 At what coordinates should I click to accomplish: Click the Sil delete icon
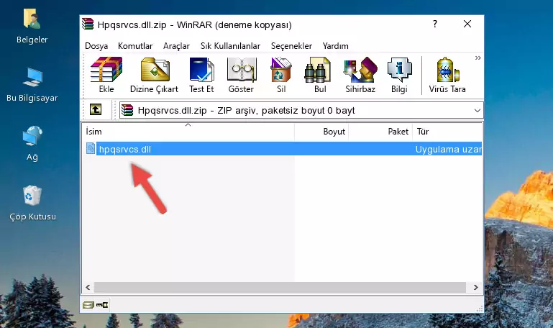point(281,75)
